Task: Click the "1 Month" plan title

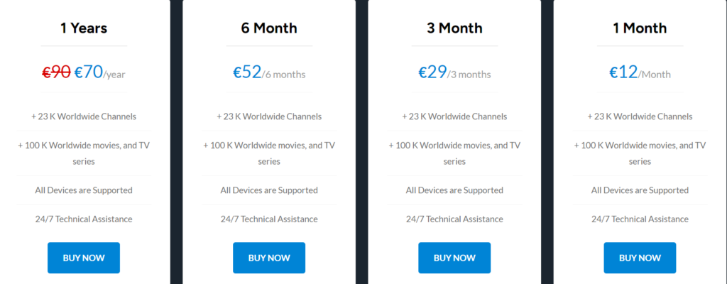Action: (640, 28)
